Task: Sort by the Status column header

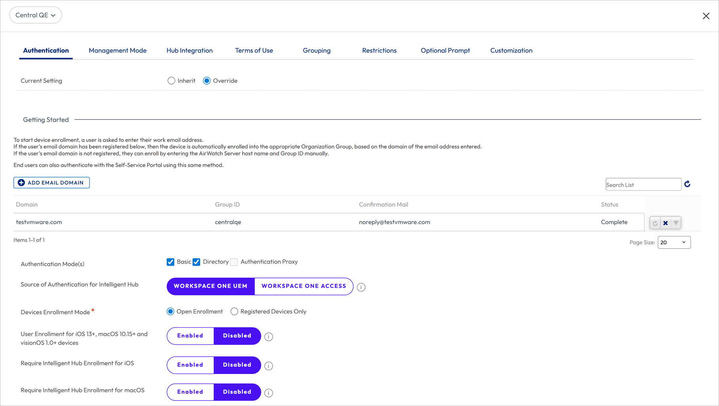Action: pos(609,204)
